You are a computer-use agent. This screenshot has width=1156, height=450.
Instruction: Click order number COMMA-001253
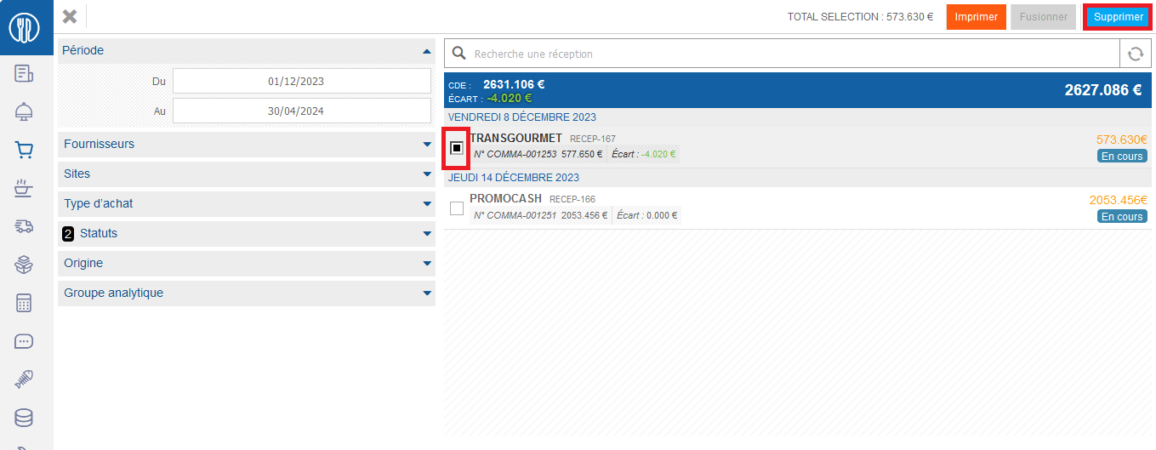515,155
